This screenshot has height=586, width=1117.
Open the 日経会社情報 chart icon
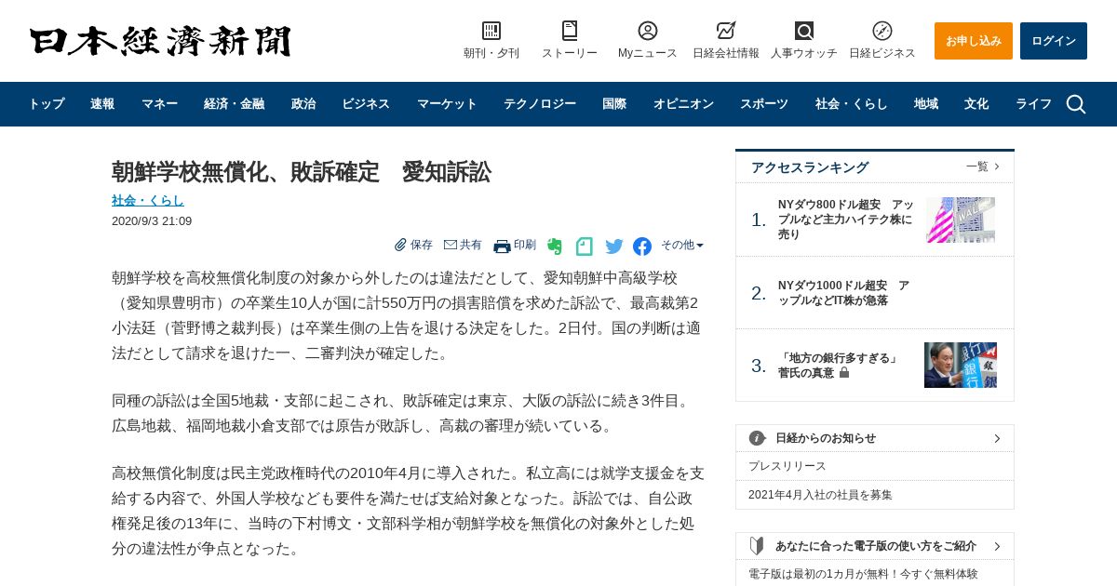click(x=726, y=31)
